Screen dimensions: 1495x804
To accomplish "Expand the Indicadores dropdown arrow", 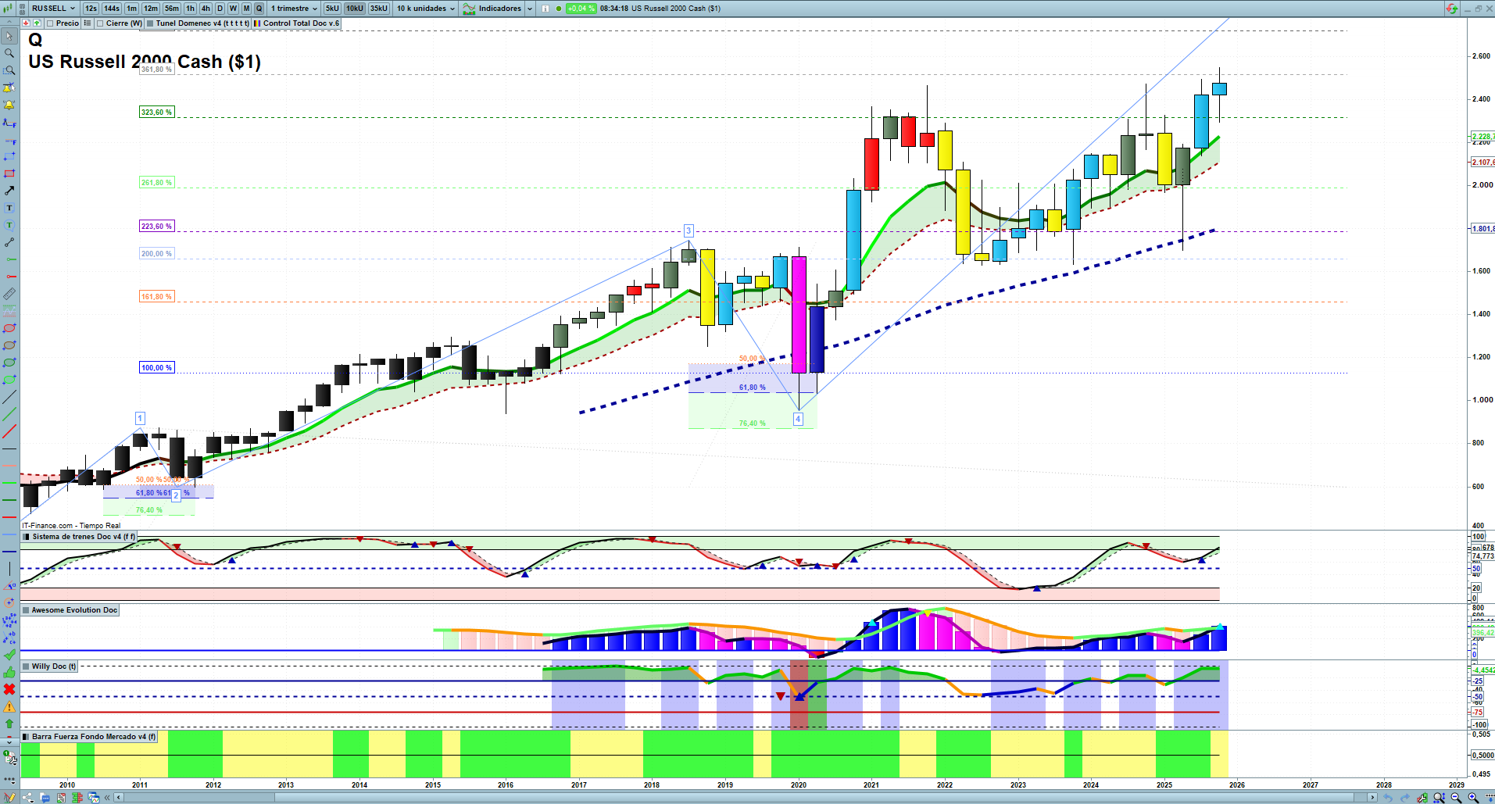I will (x=529, y=9).
